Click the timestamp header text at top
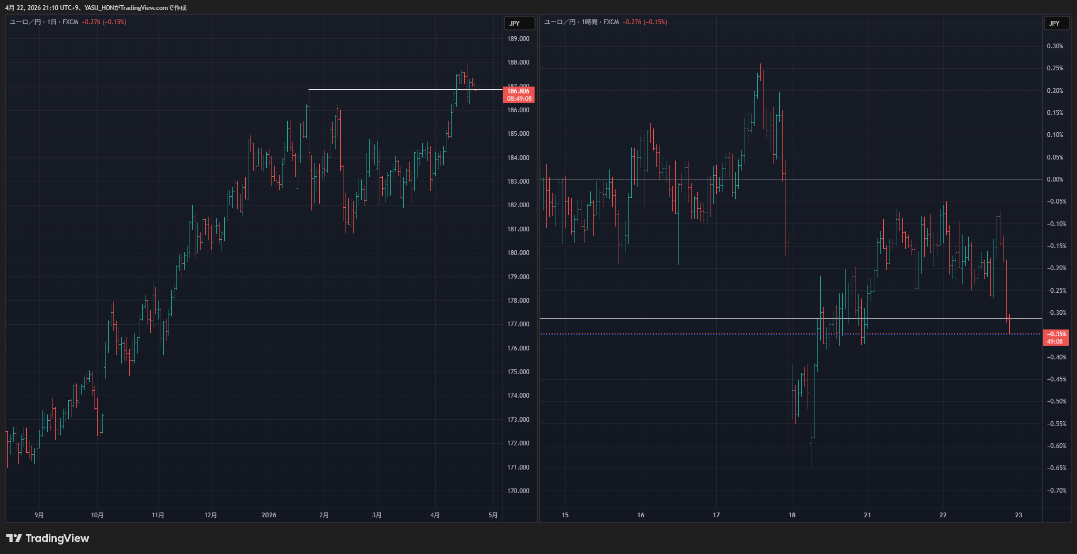This screenshot has height=554, width=1077. point(96,7)
